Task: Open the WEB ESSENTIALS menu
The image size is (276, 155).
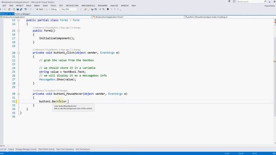Action: coord(88,6)
